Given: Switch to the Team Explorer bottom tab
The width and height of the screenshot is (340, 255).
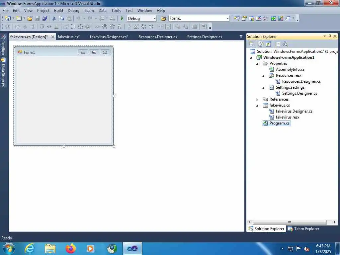Looking at the screenshot, I should [x=303, y=228].
